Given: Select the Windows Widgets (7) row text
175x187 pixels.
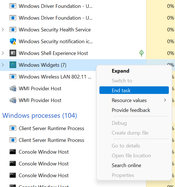Looking at the screenshot, I should [43, 65].
